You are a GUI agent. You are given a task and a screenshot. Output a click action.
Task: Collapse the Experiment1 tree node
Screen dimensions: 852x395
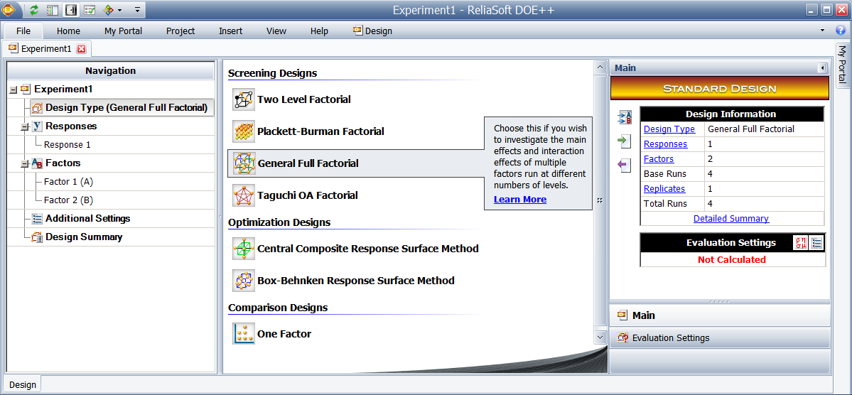click(x=14, y=90)
